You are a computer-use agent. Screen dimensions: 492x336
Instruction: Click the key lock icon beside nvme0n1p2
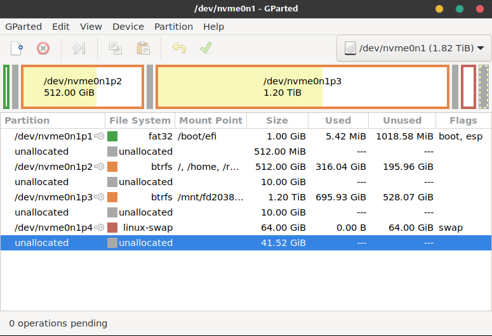click(99, 167)
